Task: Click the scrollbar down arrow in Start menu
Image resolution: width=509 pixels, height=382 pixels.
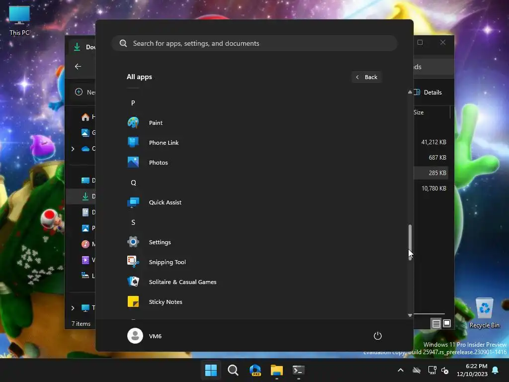Action: [x=410, y=315]
